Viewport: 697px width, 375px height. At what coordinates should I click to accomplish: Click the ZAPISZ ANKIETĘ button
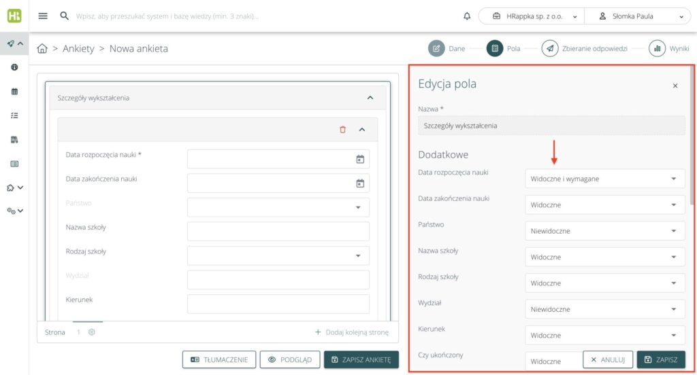(x=361, y=359)
